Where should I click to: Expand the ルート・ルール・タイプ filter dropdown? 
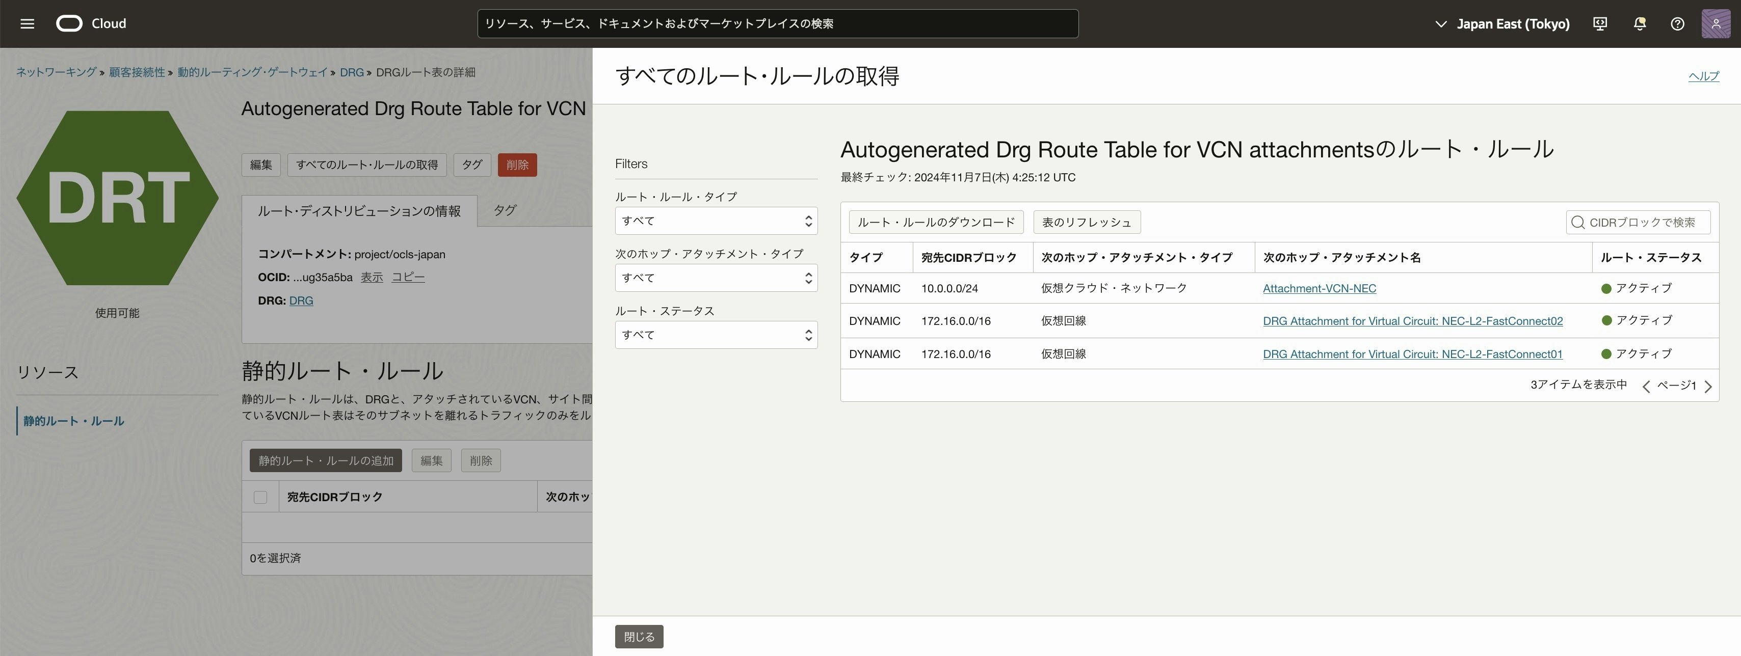pos(716,221)
